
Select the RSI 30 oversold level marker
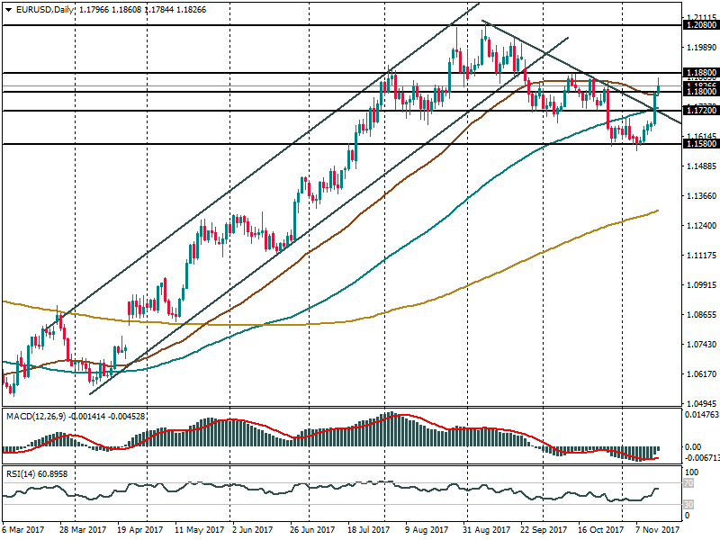(x=688, y=504)
